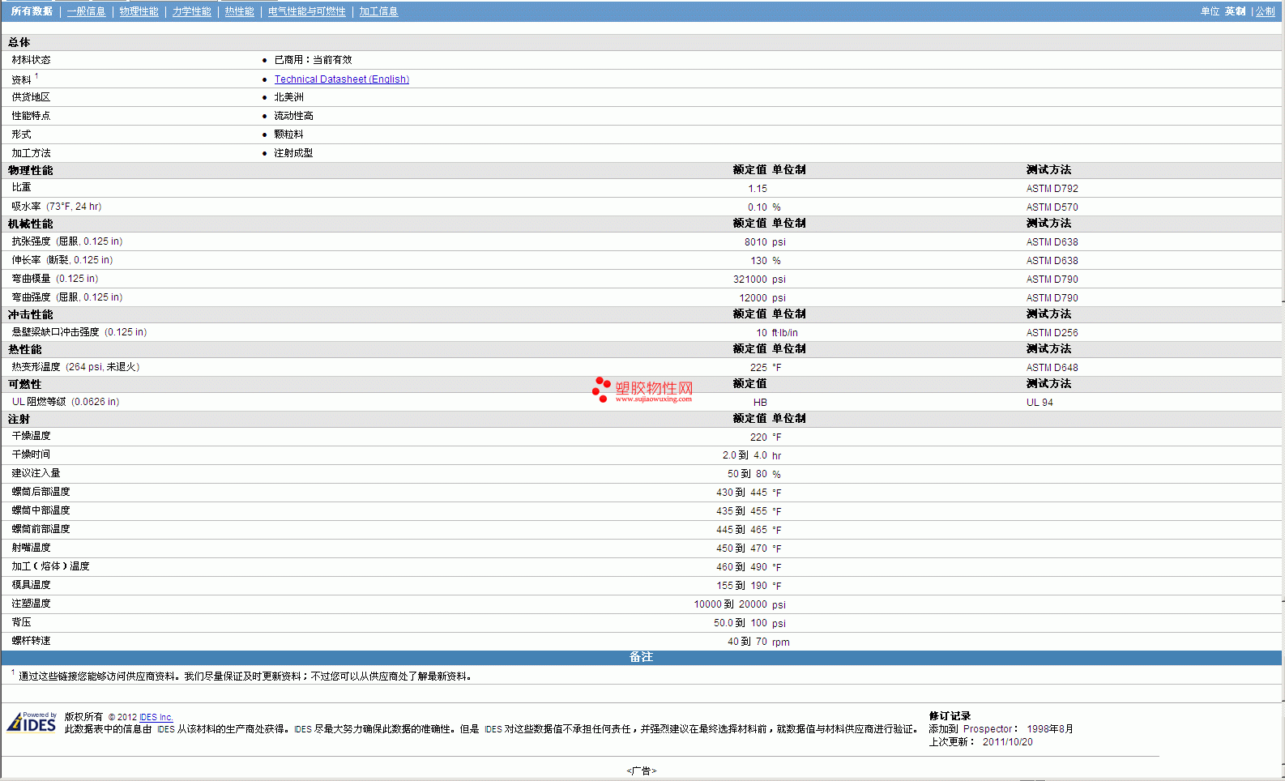The image size is (1285, 781).
Task: Click ASTM D256 test method
Action: (1052, 333)
